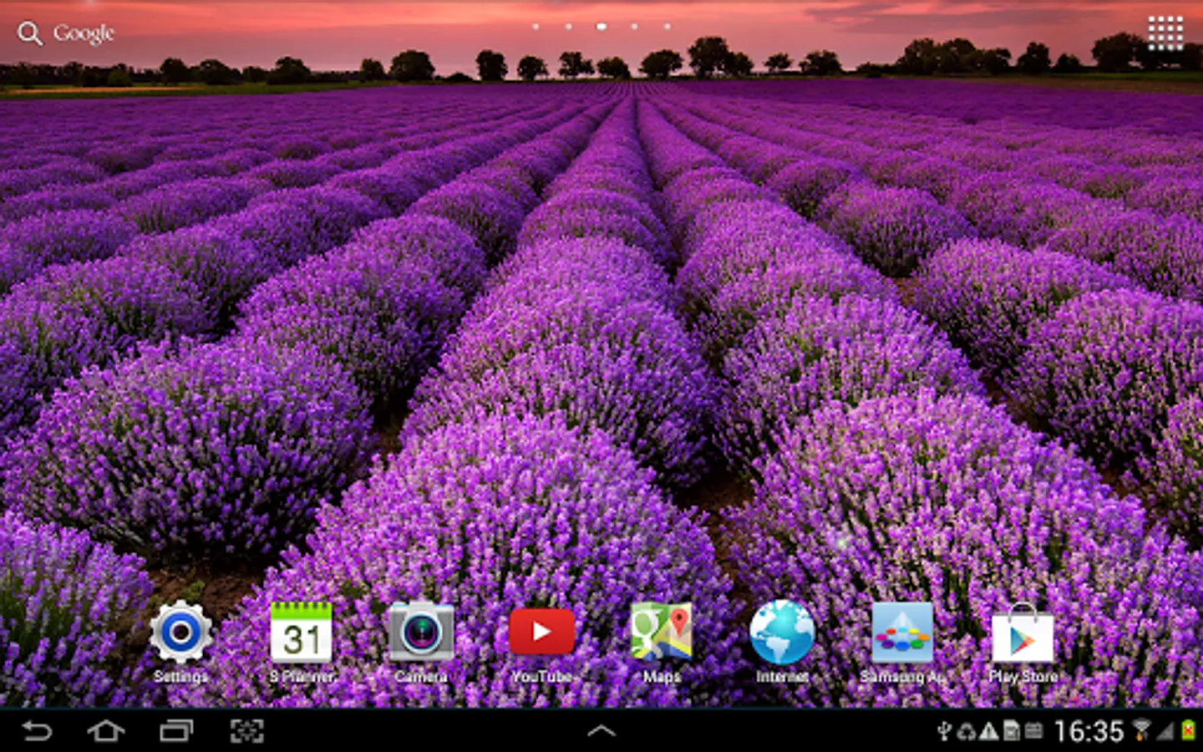Open the clock showing 16:35
The image size is (1203, 752).
click(1089, 732)
